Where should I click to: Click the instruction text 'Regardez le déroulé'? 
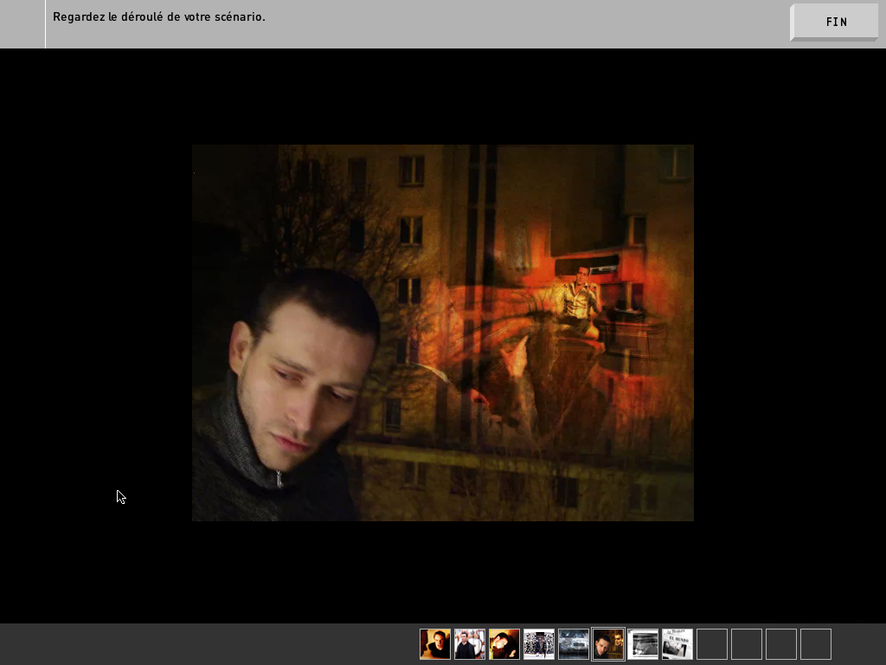158,17
